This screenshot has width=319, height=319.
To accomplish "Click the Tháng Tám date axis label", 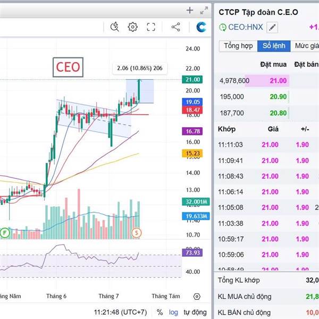I will [x=166, y=296].
